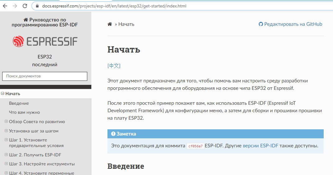Focus the Поиск документов search field
This screenshot has height=175, width=333.
tap(45, 76)
